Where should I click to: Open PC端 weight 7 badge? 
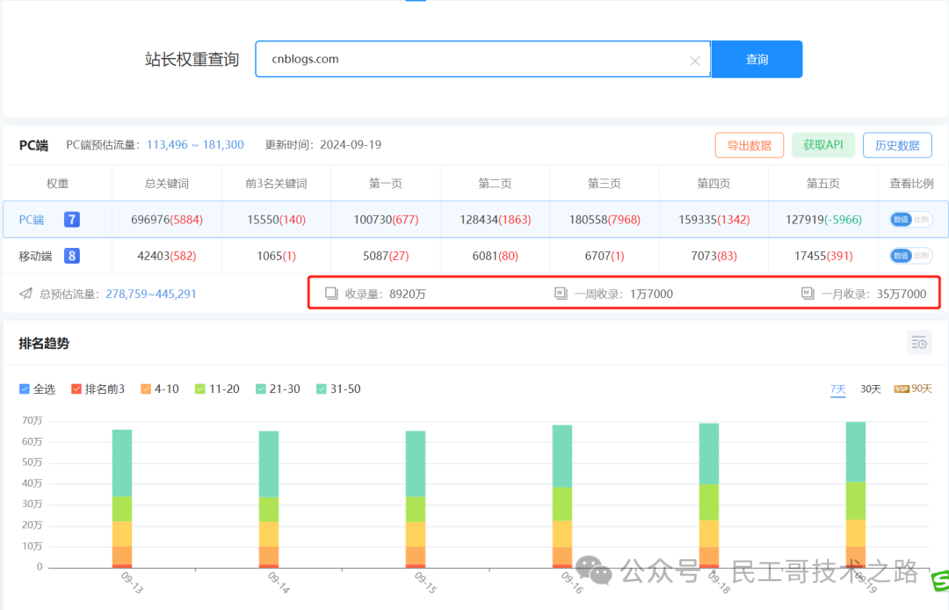pyautogui.click(x=71, y=220)
